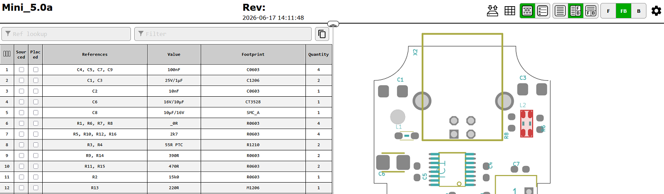
Task: Sort by Value column header
Action: point(174,54)
